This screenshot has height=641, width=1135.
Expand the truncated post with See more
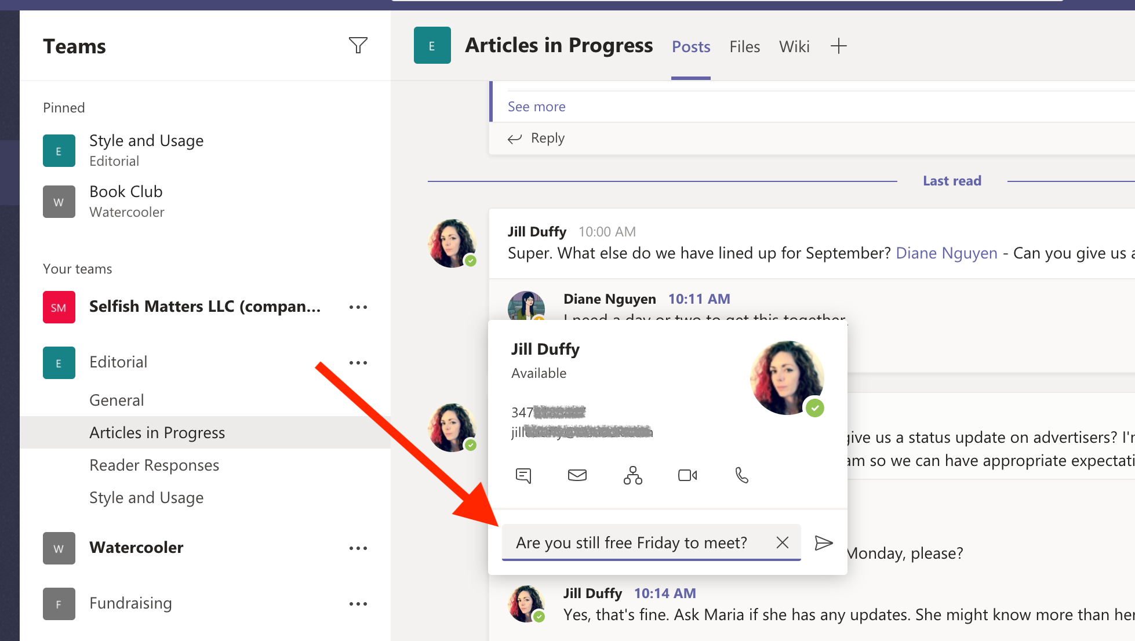[x=536, y=106]
